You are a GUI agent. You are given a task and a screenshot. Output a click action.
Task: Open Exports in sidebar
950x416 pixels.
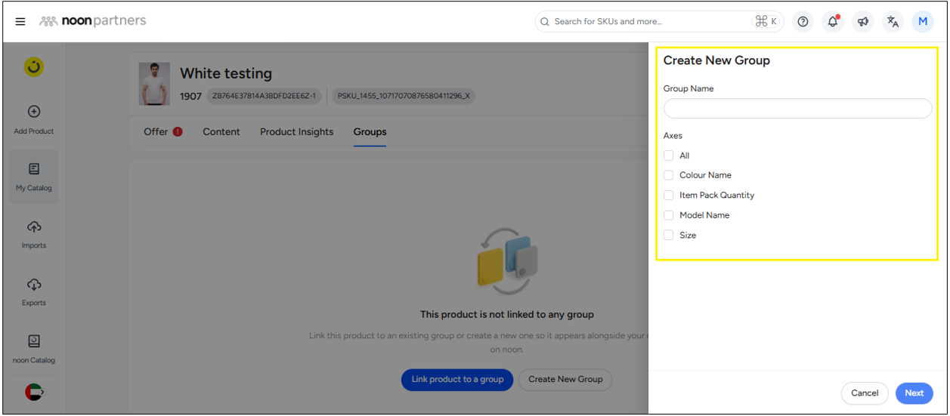(x=34, y=291)
